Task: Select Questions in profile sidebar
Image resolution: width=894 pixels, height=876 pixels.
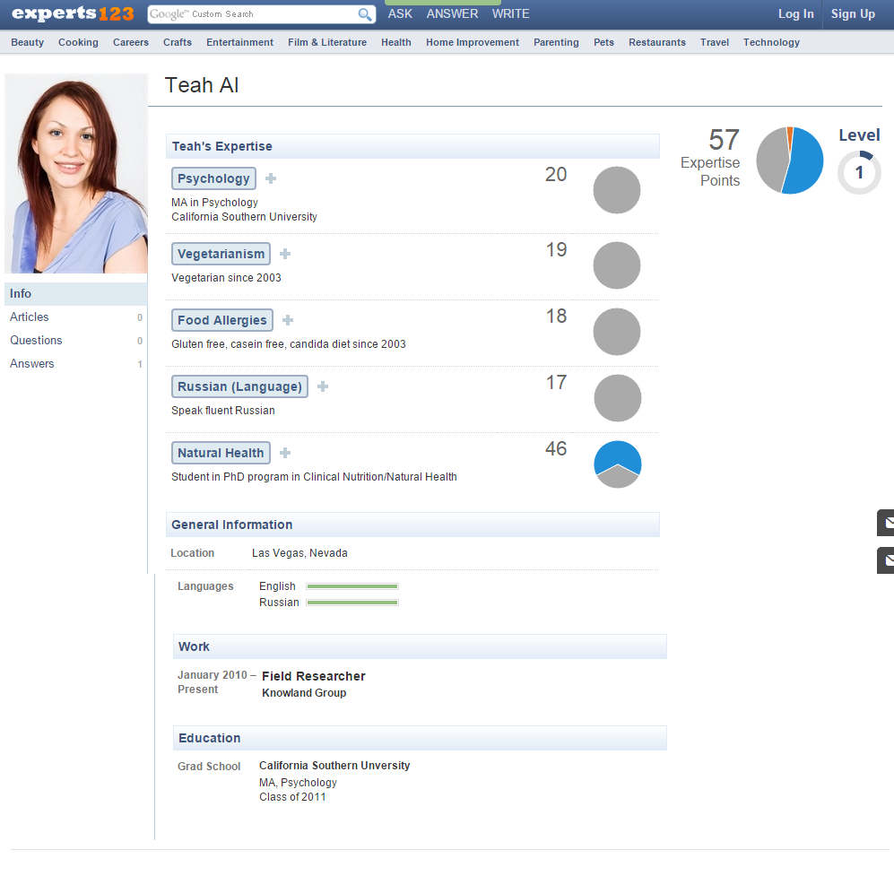Action: pyautogui.click(x=76, y=340)
